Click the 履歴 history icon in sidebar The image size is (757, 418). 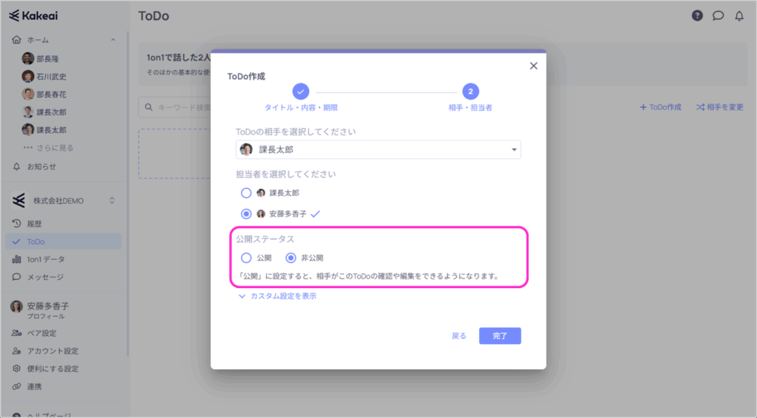point(16,224)
